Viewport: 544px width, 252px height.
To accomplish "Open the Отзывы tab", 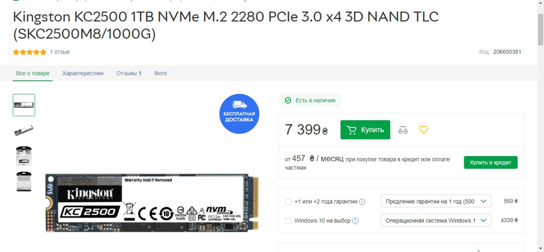I will click(x=129, y=73).
